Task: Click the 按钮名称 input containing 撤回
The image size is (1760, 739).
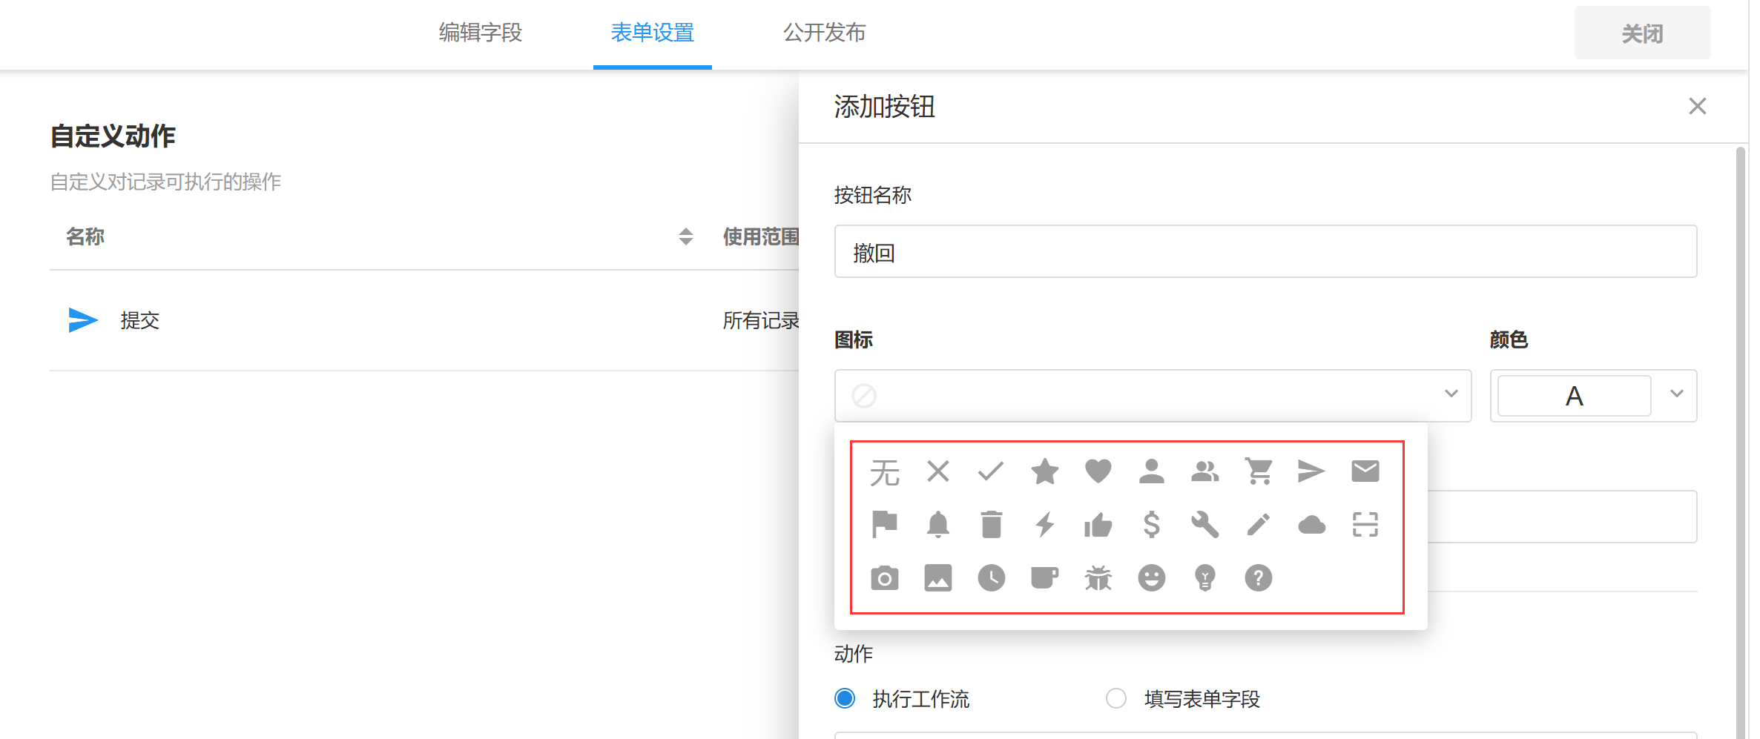Action: [x=1265, y=252]
